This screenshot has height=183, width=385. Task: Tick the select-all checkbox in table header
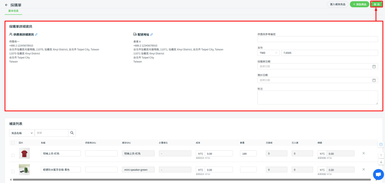click(13, 143)
